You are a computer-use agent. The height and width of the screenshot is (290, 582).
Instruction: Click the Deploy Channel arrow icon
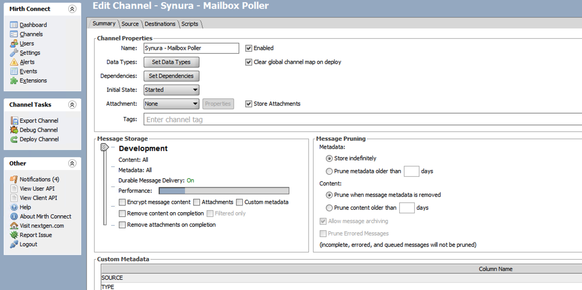click(x=14, y=139)
